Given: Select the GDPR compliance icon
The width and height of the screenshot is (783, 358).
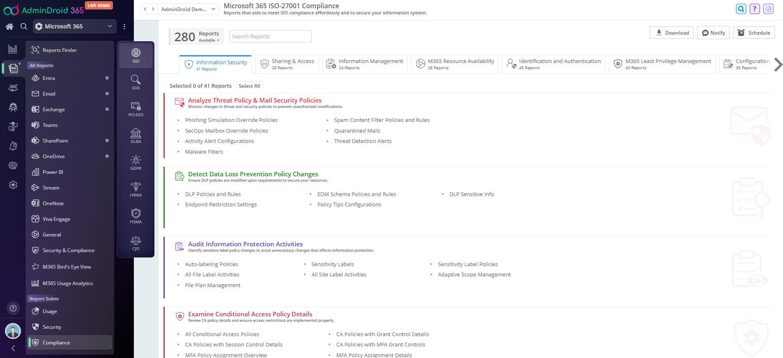Looking at the screenshot, I should pos(136,163).
